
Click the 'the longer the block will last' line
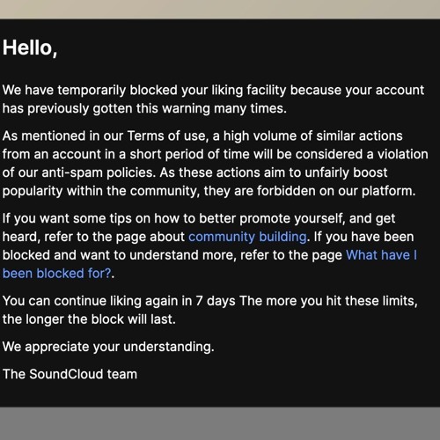click(x=89, y=319)
